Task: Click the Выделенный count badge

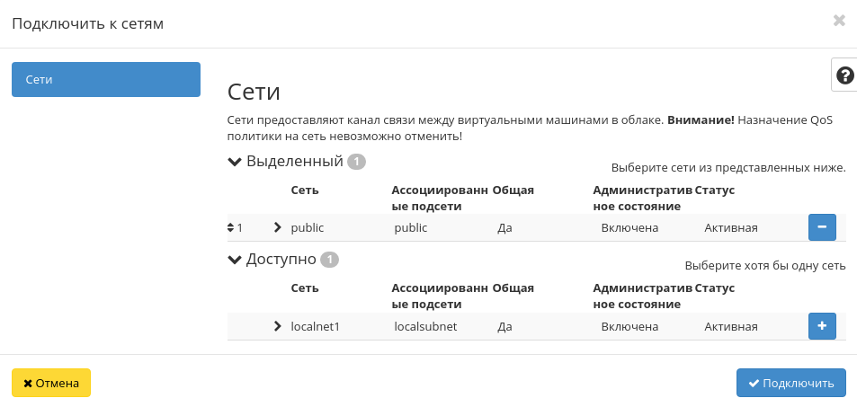Action: [356, 163]
